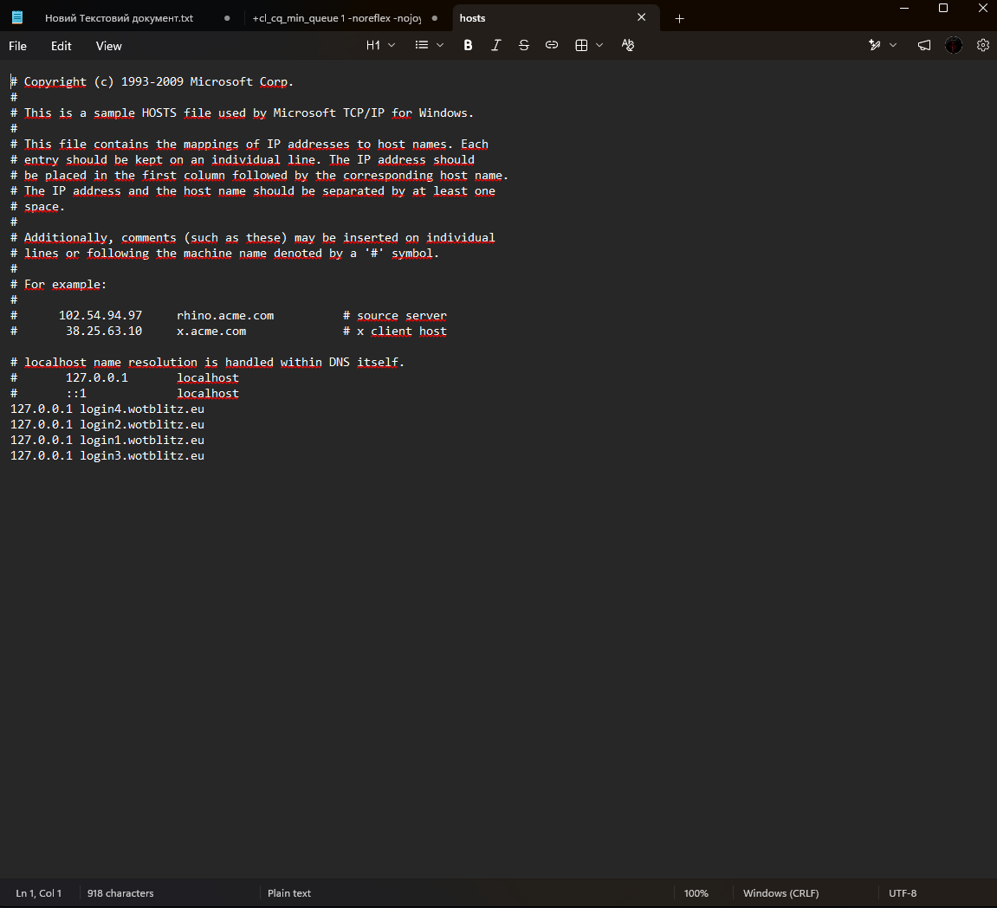Click the IP 38.25.63.10
Image resolution: width=997 pixels, height=908 pixels.
click(x=104, y=331)
